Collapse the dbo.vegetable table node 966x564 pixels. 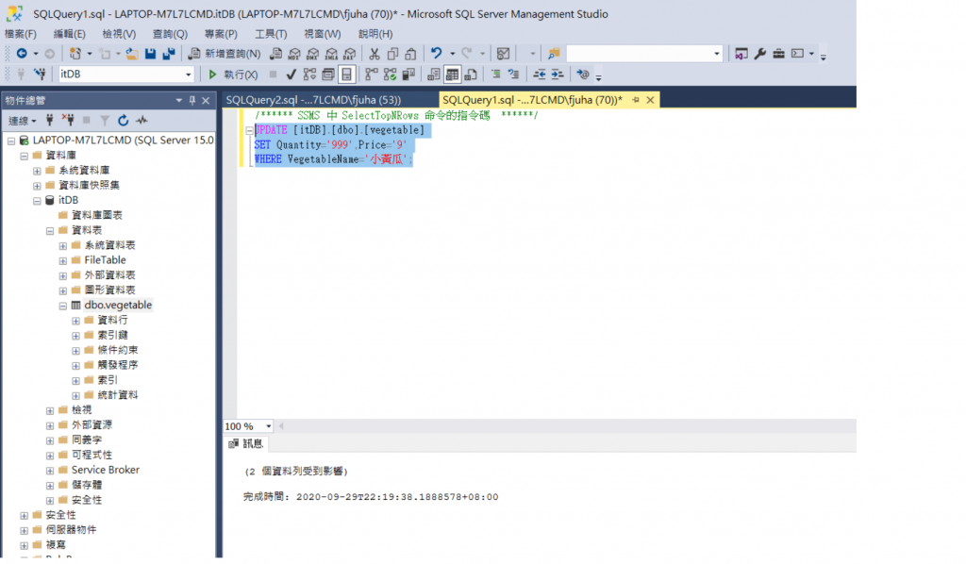click(63, 306)
